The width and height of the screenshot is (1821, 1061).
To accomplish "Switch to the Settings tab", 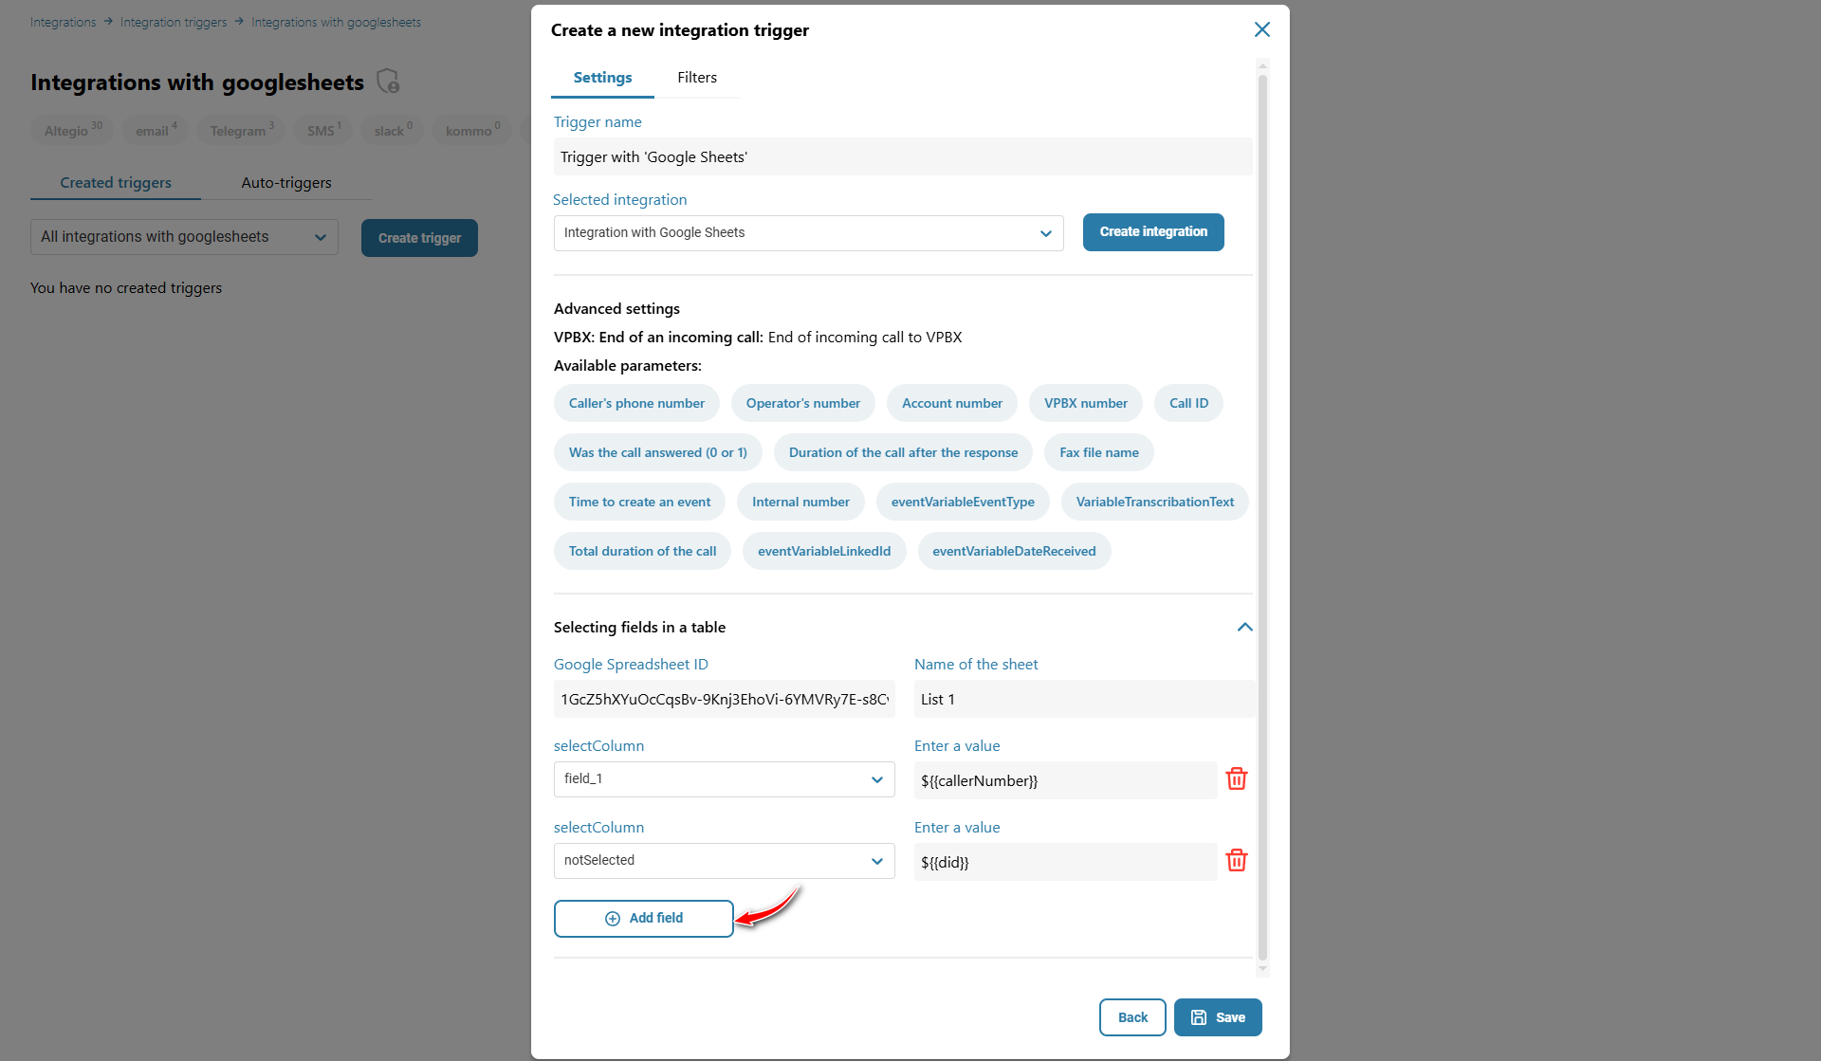I will [602, 78].
